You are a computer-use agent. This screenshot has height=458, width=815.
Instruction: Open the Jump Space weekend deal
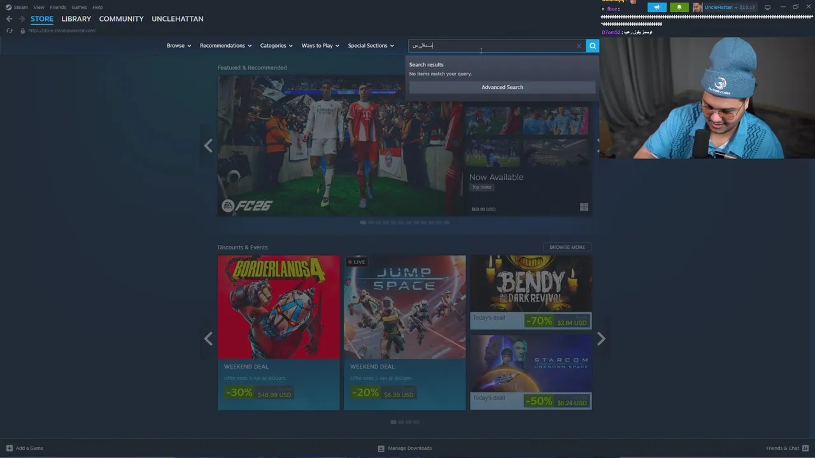[405, 333]
